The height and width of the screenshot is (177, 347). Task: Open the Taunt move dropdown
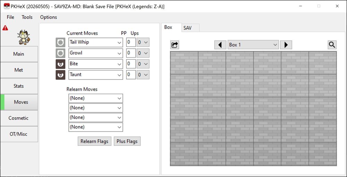click(x=96, y=75)
